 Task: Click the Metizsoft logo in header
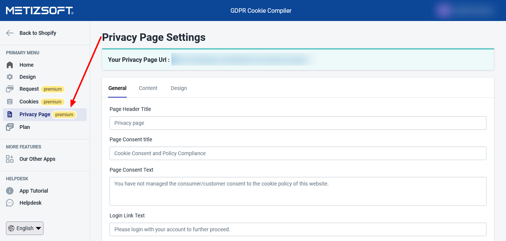40,10
